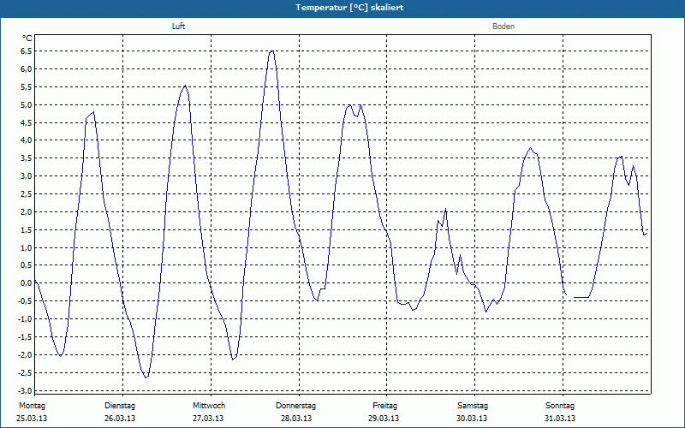Click the date 26.03.13
This screenshot has width=685, height=428.
click(x=120, y=419)
